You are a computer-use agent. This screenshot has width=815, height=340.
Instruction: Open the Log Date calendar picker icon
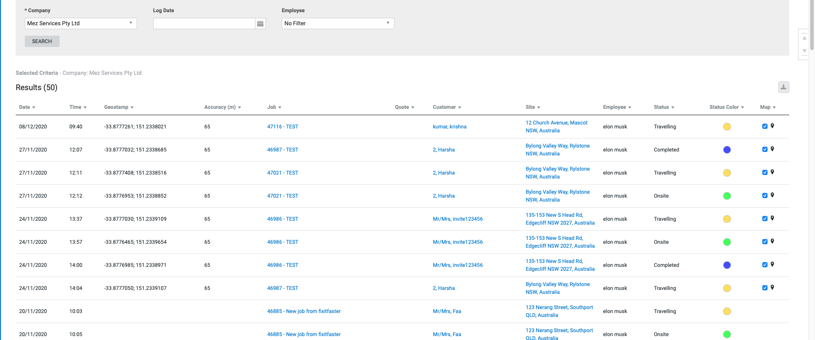260,24
